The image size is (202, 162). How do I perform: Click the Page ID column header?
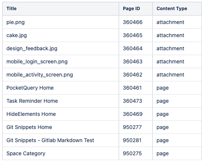[x=131, y=9]
